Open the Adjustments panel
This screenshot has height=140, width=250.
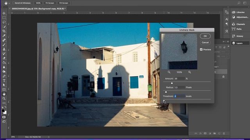(x=240, y=17)
